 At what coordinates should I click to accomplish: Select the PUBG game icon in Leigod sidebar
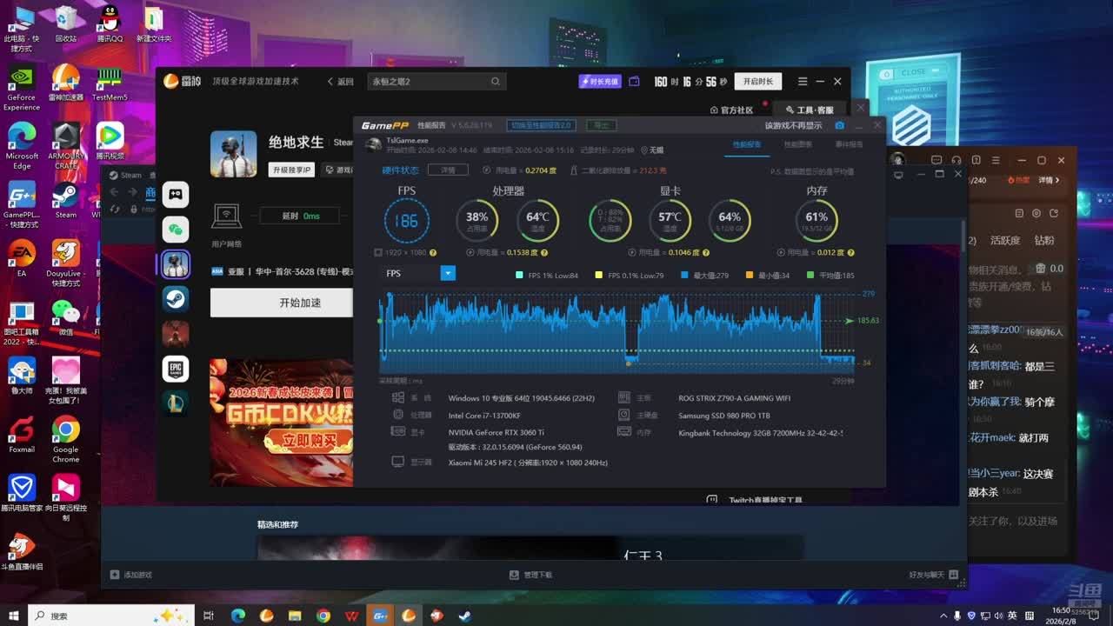click(x=175, y=264)
